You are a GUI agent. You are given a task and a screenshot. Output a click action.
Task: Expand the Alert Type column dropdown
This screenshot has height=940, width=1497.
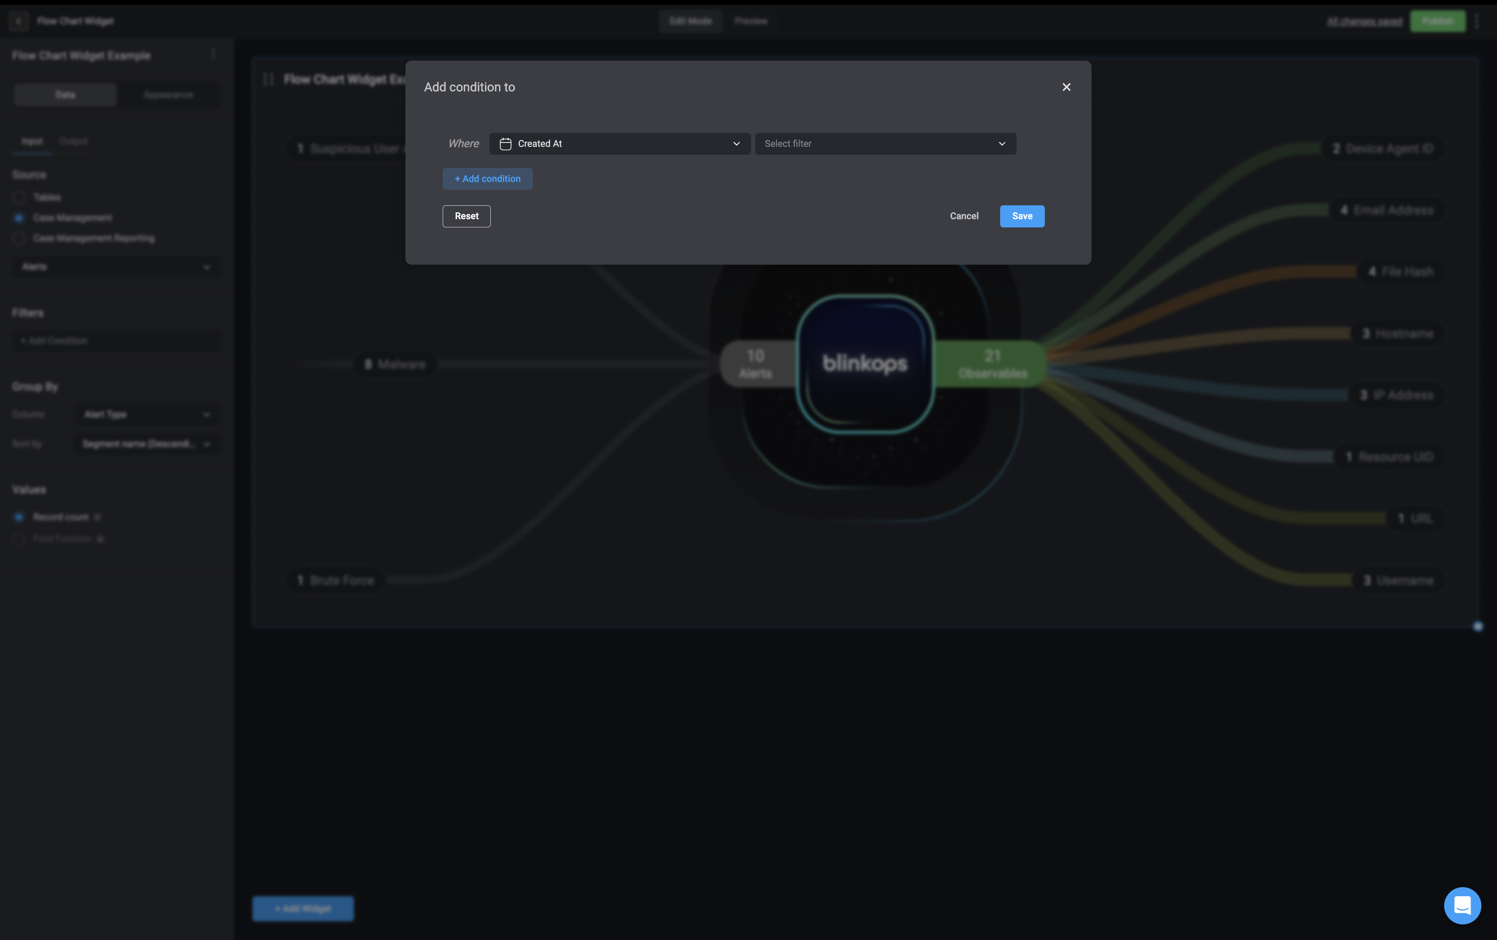click(x=147, y=415)
